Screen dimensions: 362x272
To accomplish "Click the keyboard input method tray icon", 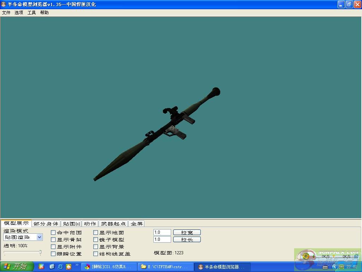I will click(325, 267).
